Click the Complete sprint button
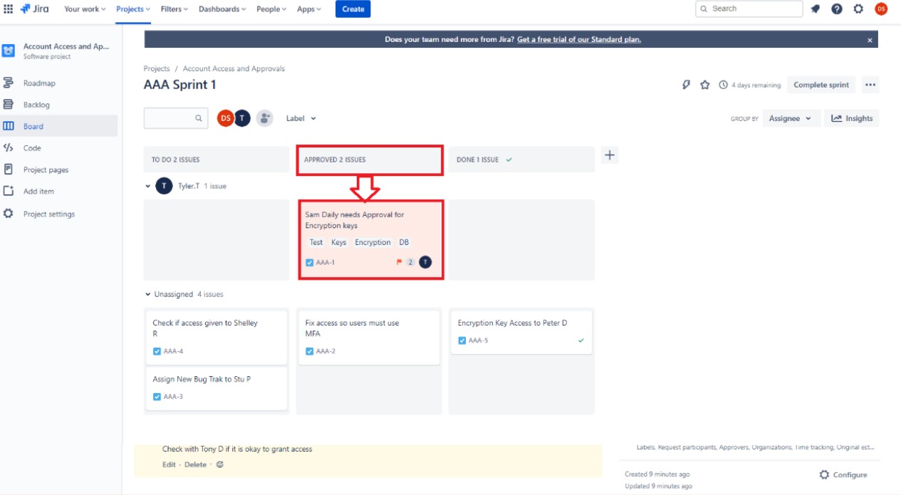901x495 pixels. click(821, 84)
